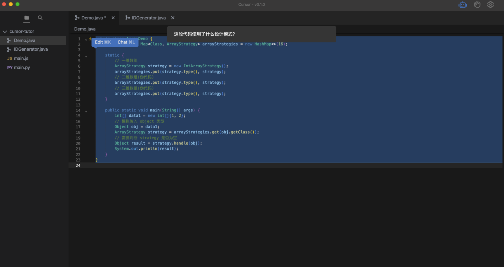
Task: Open Demo.java in the file tree
Action: 33,40
